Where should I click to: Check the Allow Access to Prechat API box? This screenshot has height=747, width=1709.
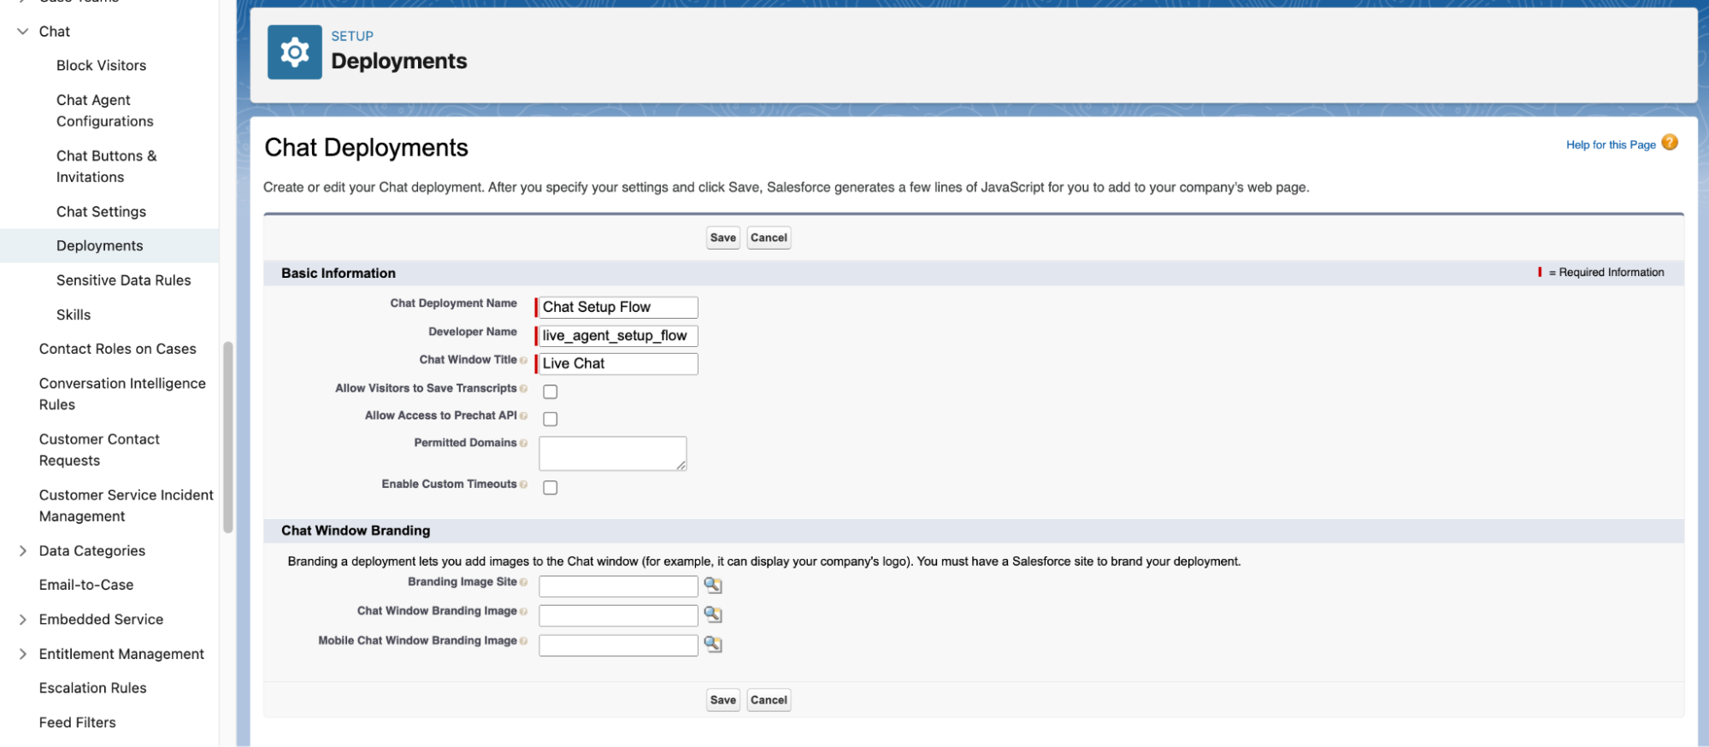coord(551,419)
